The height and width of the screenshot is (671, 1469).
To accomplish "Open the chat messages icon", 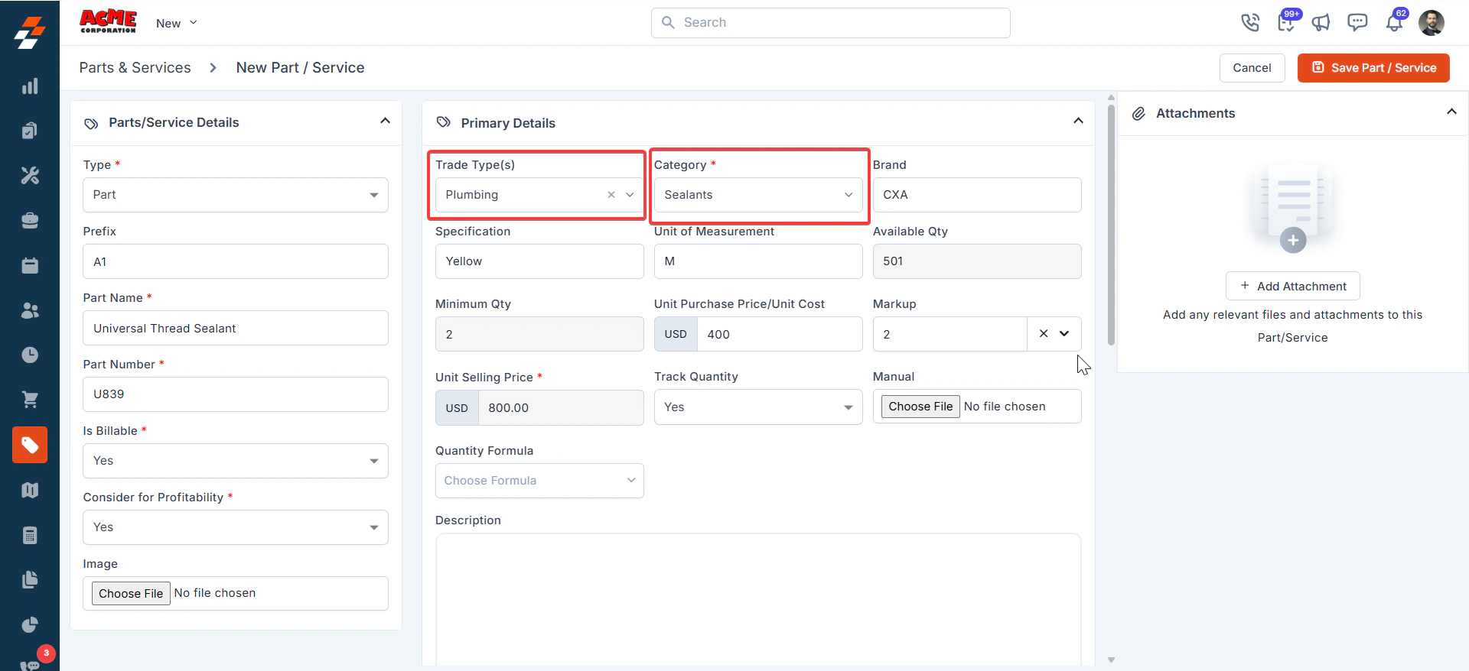I will (x=1357, y=22).
